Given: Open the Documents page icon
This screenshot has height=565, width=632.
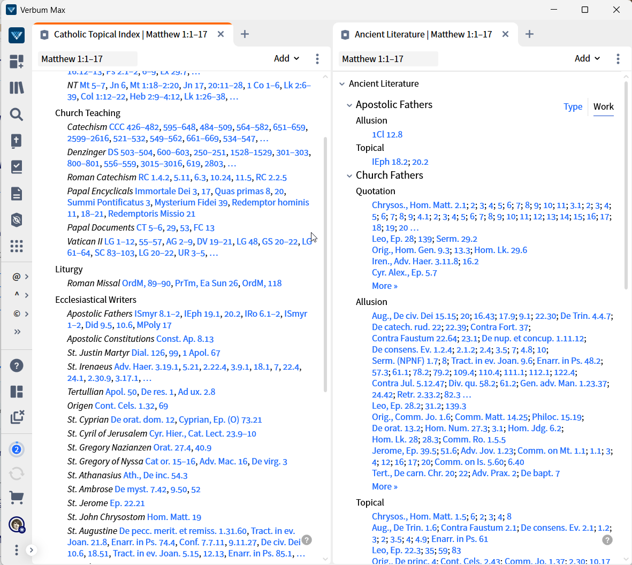Looking at the screenshot, I should (x=17, y=194).
